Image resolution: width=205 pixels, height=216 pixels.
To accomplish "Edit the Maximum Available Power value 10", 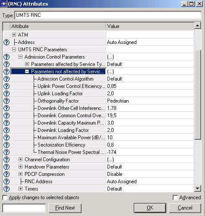I will click(110, 138).
